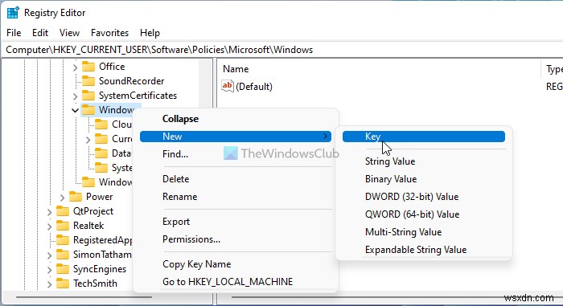Choose Copy Key Name
This screenshot has height=306, width=563.
pos(236,264)
